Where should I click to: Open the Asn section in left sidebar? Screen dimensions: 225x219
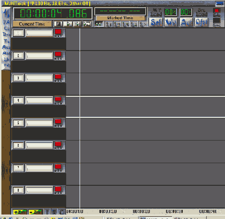tap(6, 53)
